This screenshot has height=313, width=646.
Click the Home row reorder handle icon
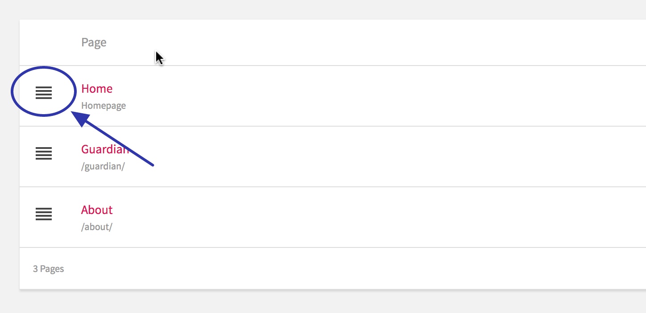click(44, 93)
